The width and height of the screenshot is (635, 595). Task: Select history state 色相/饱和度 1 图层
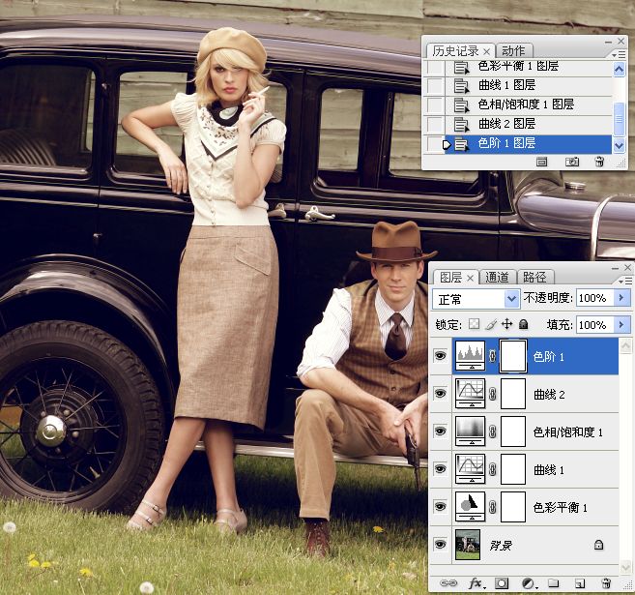[529, 104]
